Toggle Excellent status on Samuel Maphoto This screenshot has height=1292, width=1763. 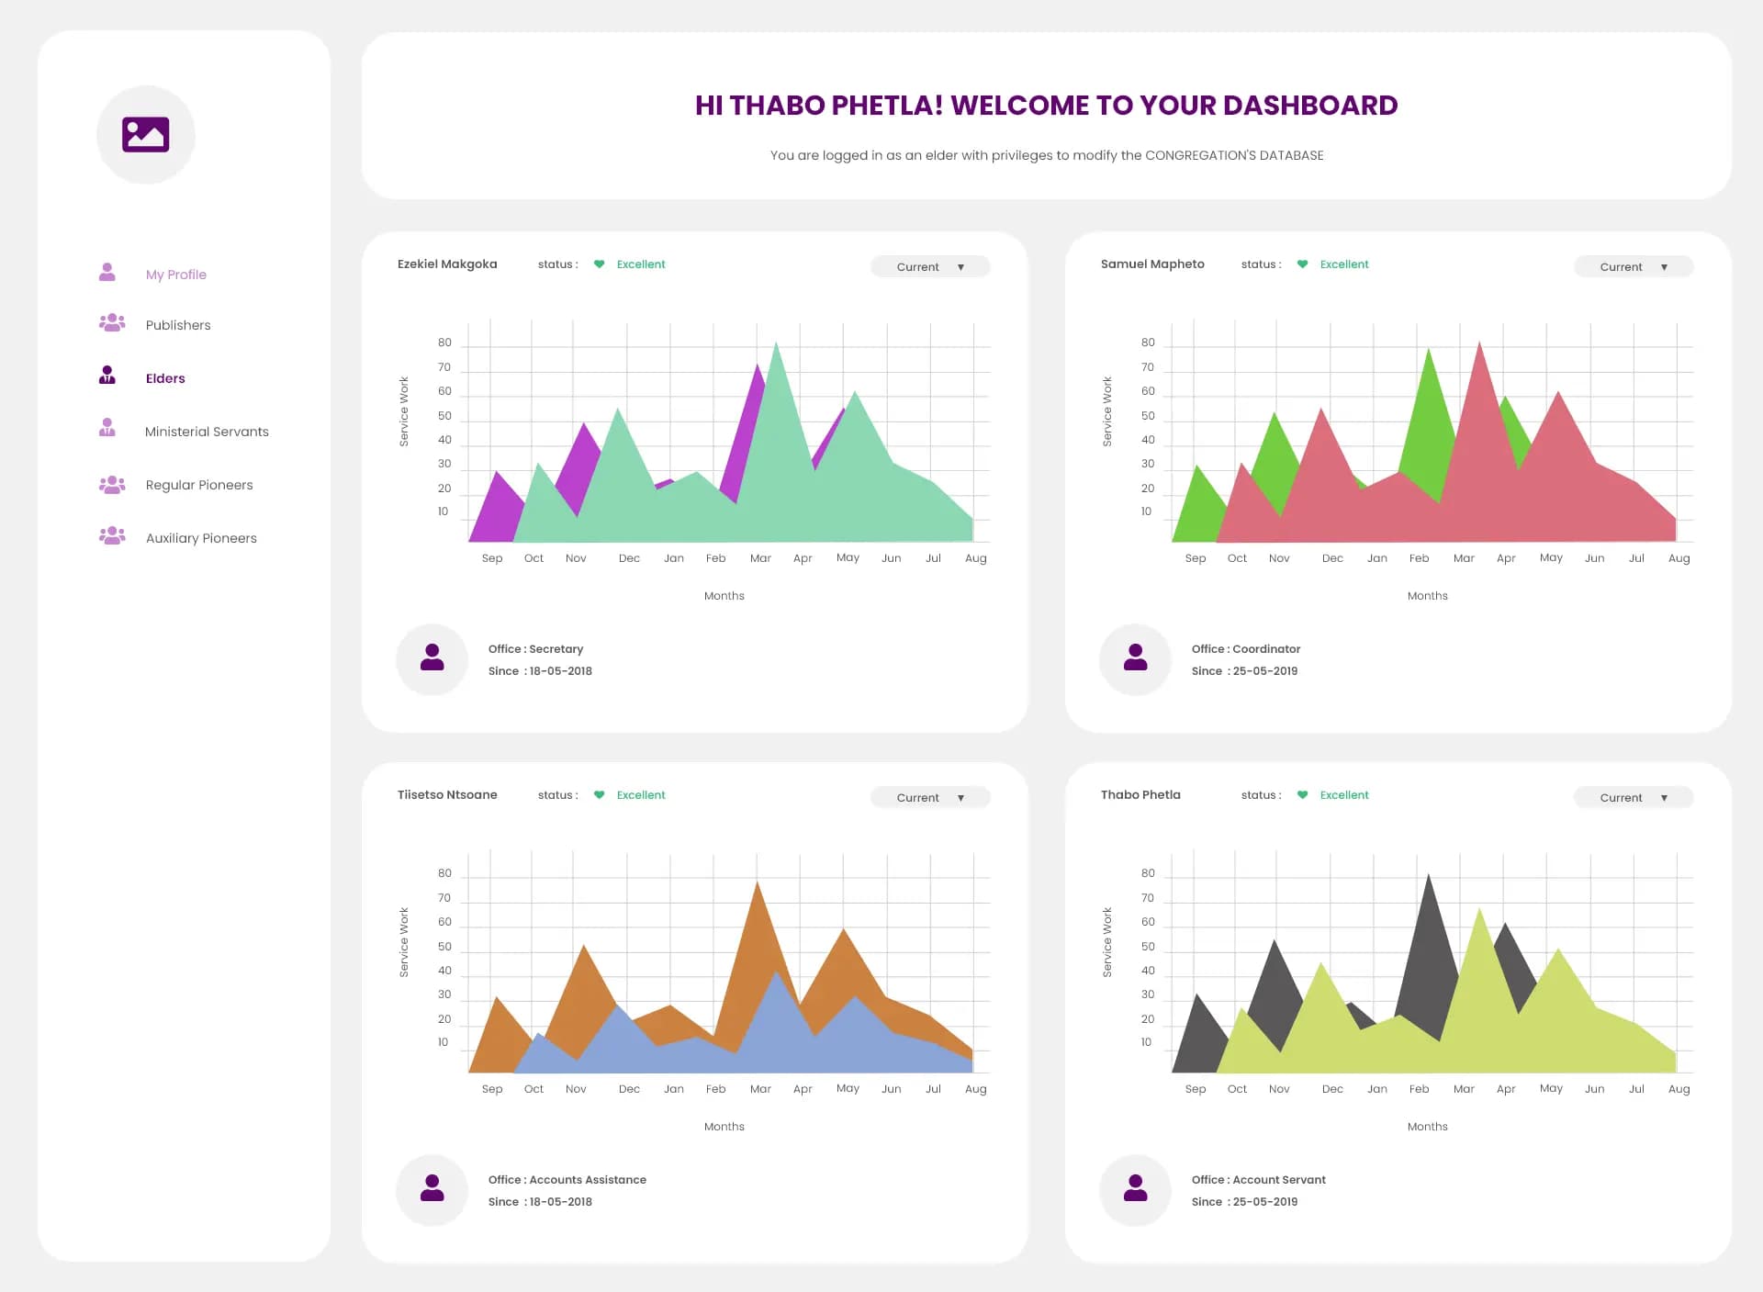pyautogui.click(x=1308, y=264)
